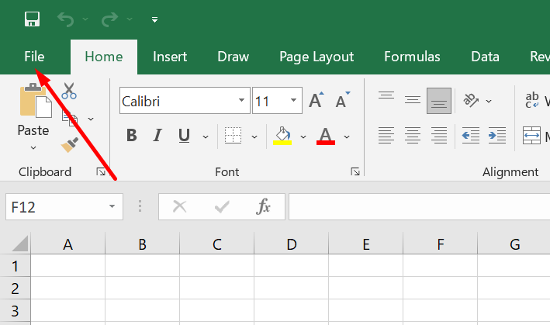Apply the yellow Fill Color bucket
Screen dimensions: 550x325
coord(282,136)
